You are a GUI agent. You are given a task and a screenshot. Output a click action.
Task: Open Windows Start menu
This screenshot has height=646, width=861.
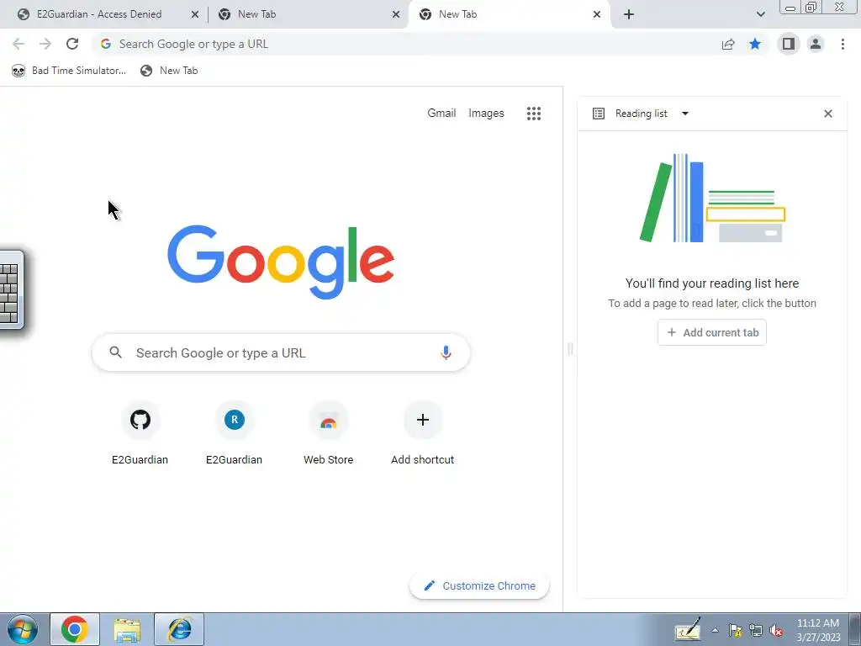[x=23, y=629]
